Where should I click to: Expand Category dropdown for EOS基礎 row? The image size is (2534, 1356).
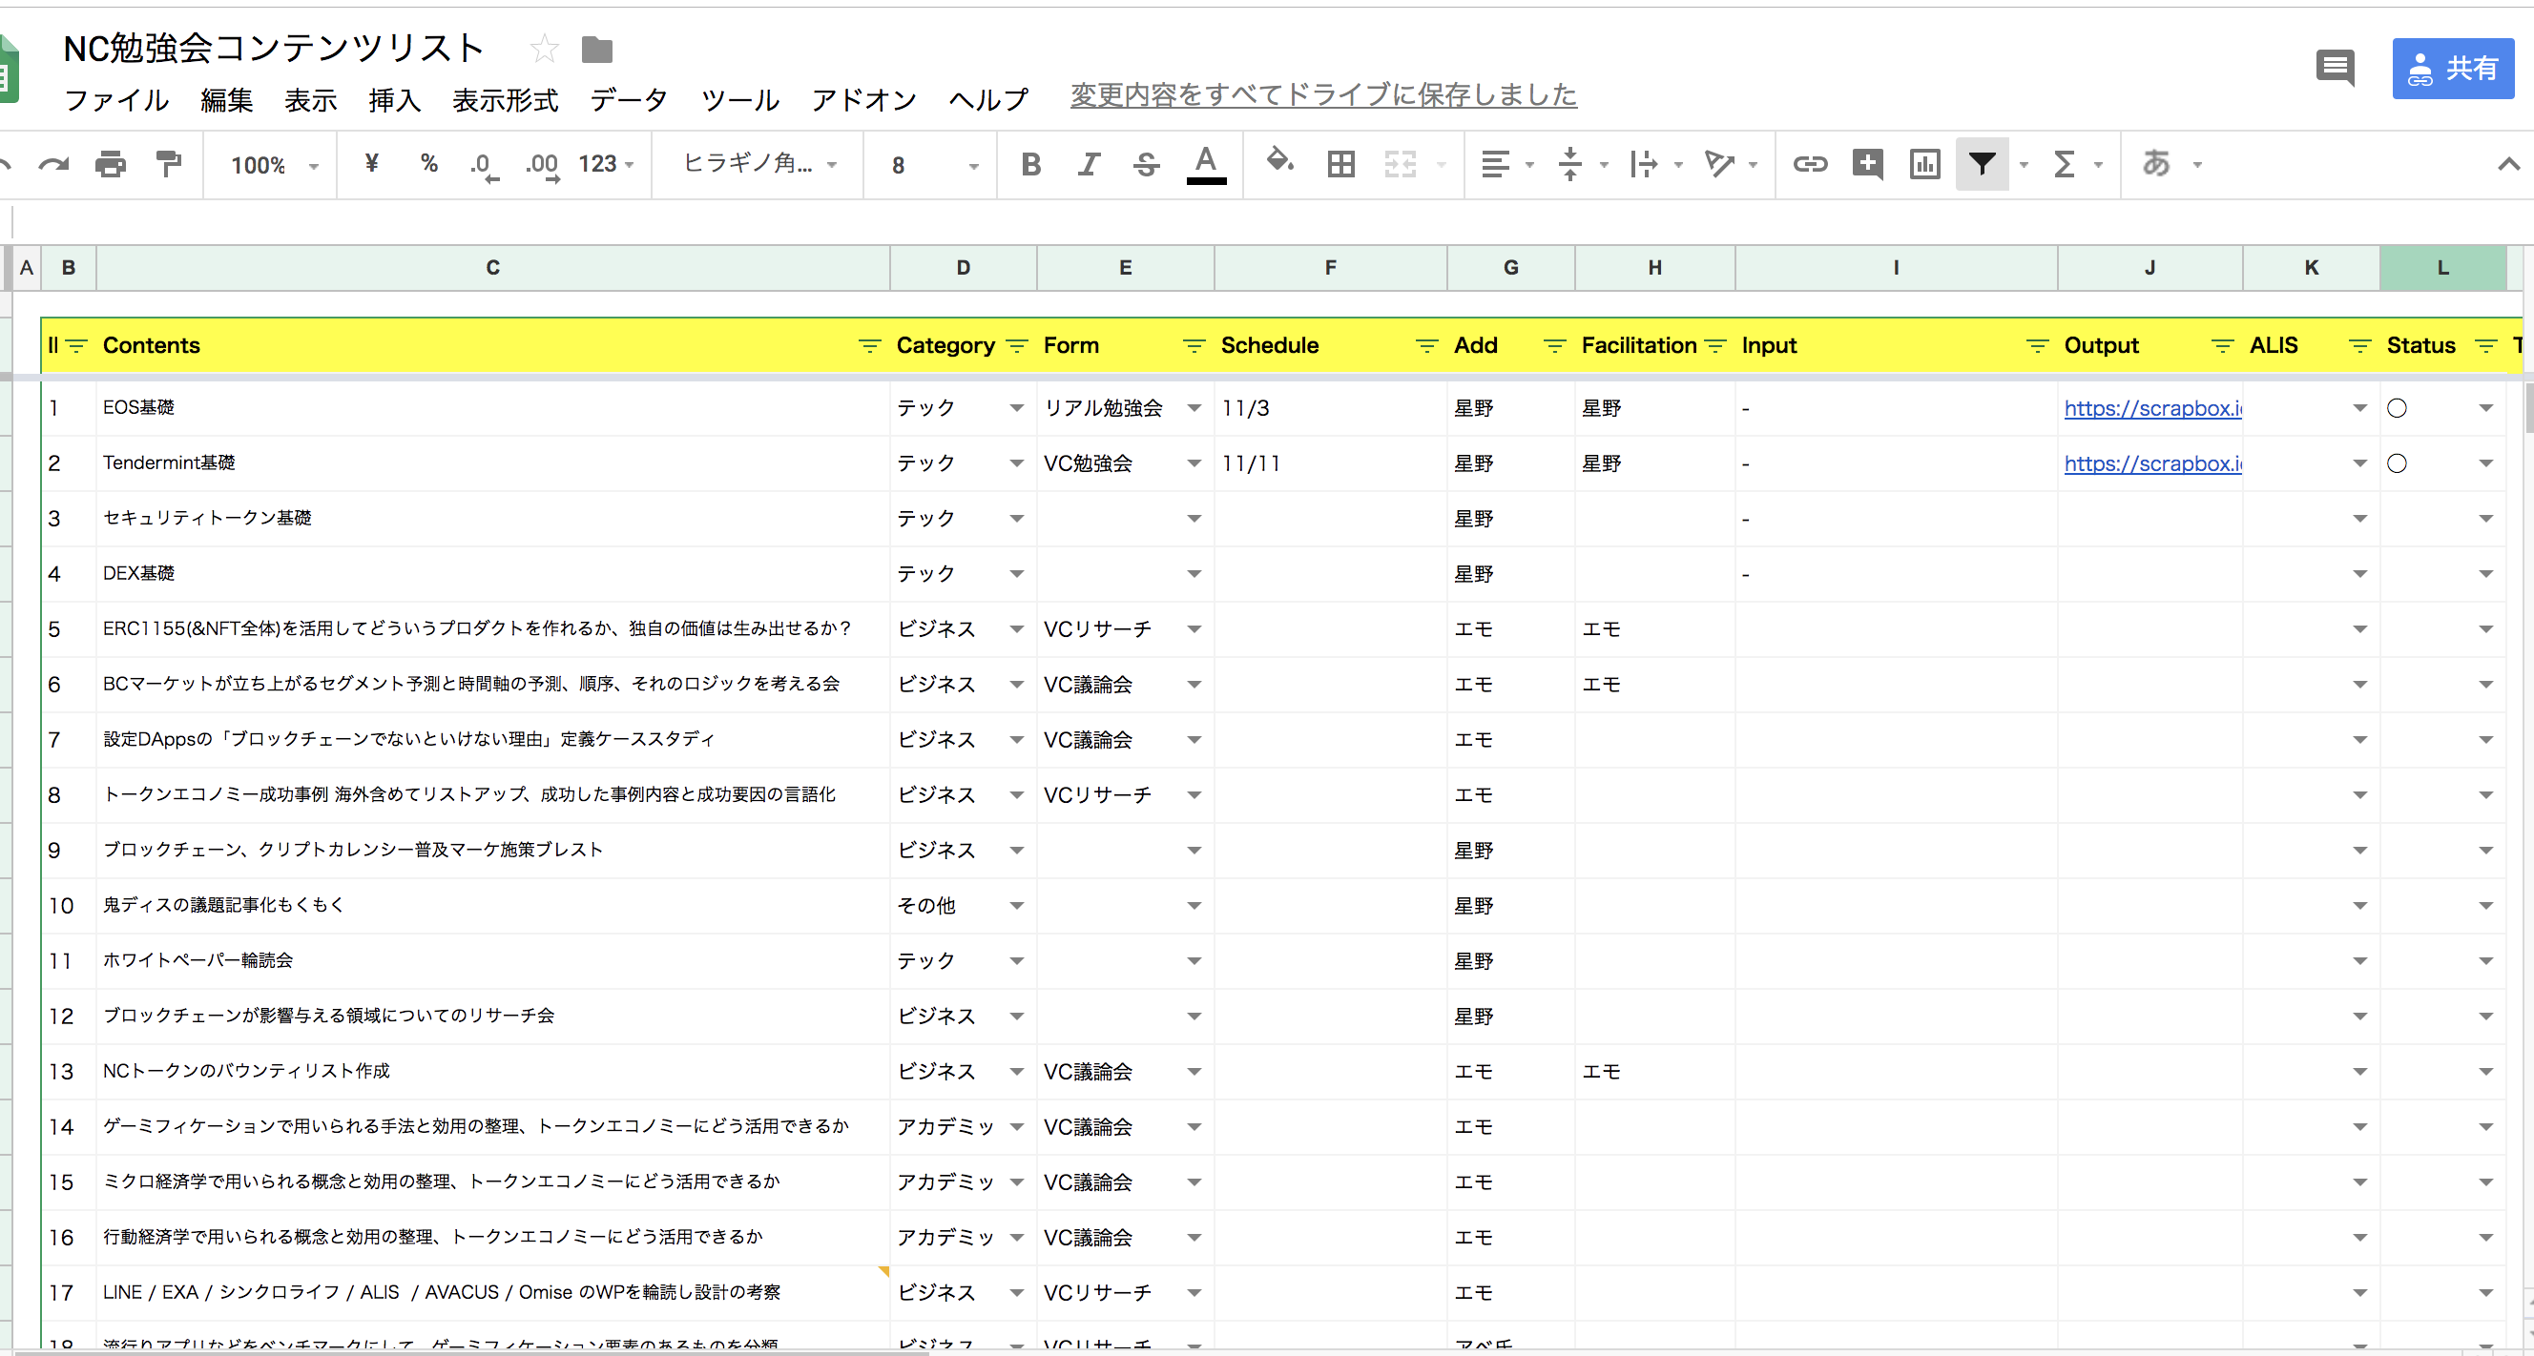click(x=1016, y=408)
